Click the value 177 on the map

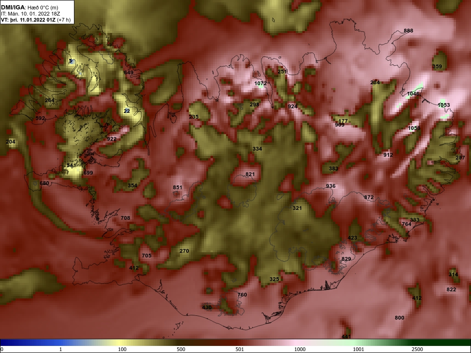[343, 121]
